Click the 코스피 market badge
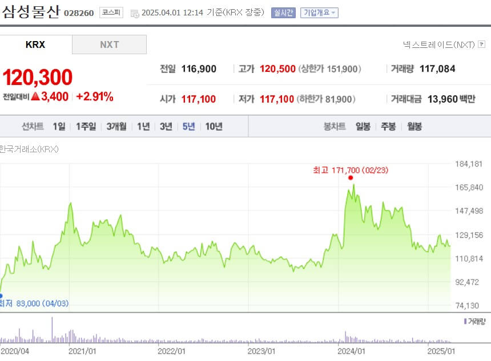This screenshot has height=361, width=491. [x=111, y=13]
